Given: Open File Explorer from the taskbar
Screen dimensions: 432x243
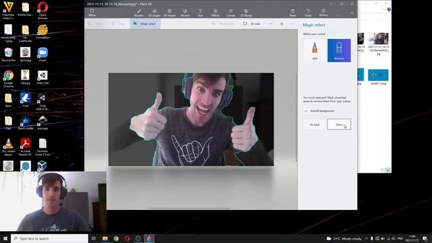Looking at the screenshot, I should (x=105, y=238).
